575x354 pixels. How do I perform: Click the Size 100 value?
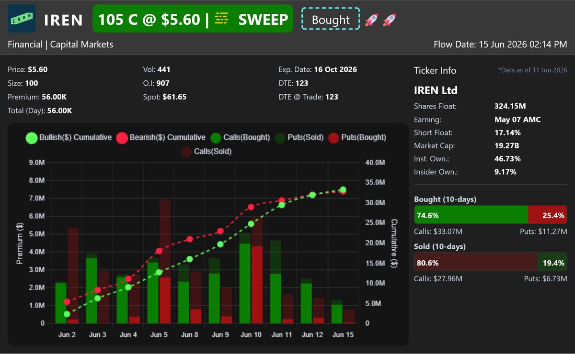tap(31, 83)
